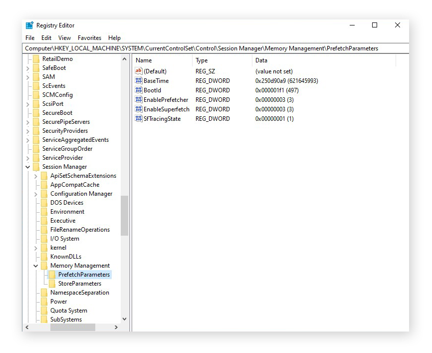Click the SCMConfig folder icon
Viewport: 432px width, 353px height.
pyautogui.click(x=36, y=95)
